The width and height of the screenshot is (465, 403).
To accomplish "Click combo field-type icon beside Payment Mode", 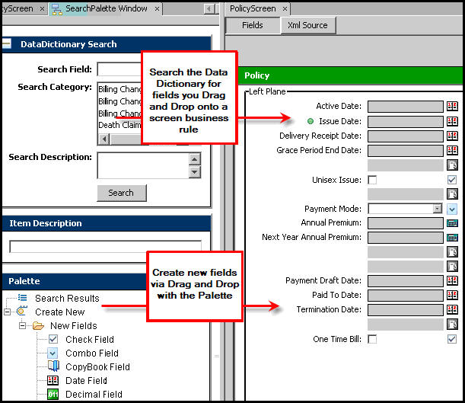I will coord(452,209).
